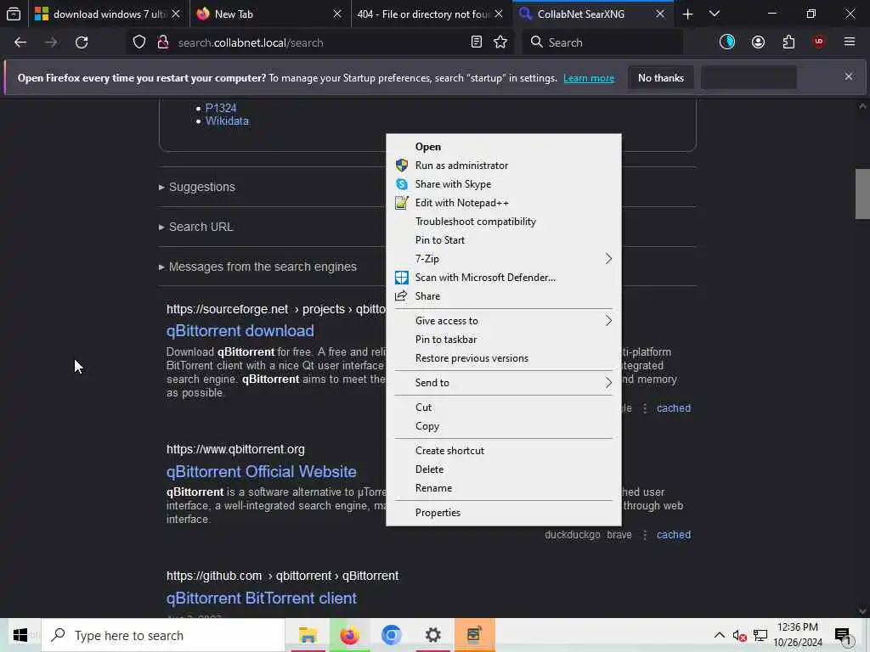The height and width of the screenshot is (652, 870).
Task: Choose Pin to Start
Action: (x=504, y=240)
